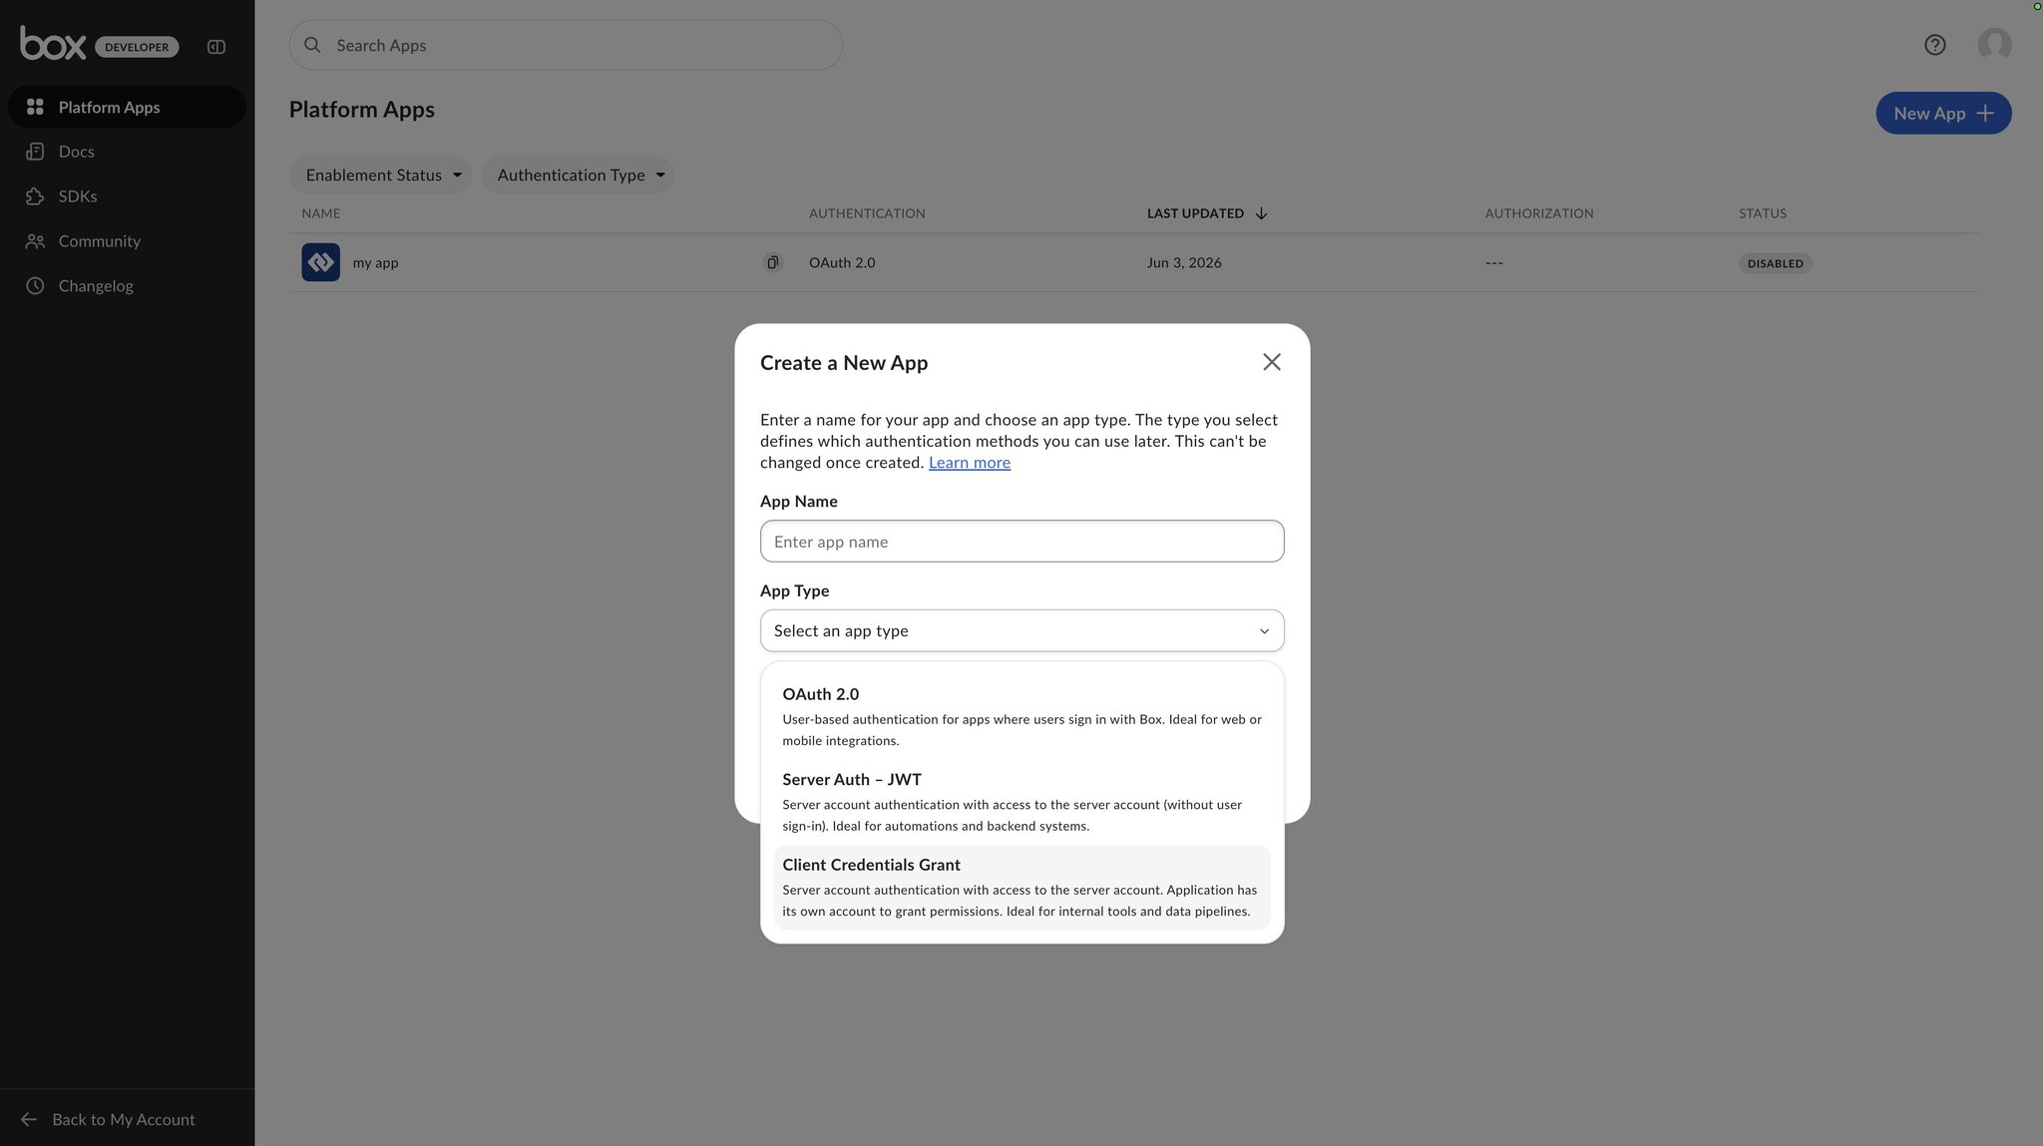
Task: Click the app type dropdown chevron
Action: click(x=1264, y=631)
